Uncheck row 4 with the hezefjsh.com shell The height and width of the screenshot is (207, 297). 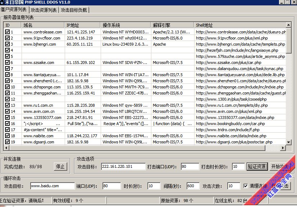[8, 50]
